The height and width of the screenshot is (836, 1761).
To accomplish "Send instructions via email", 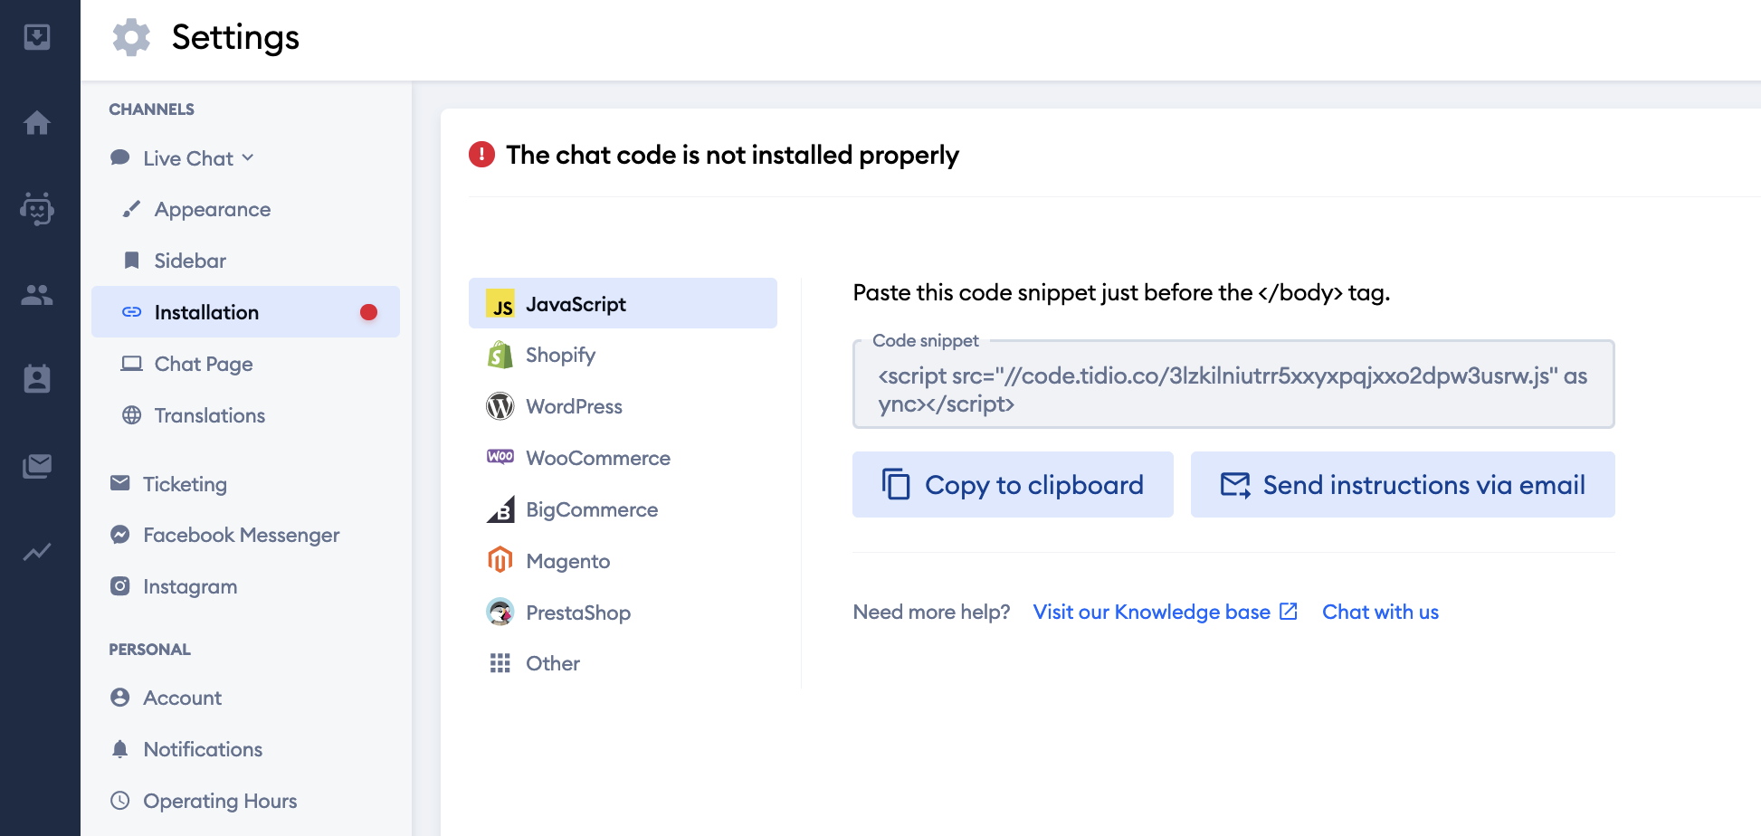I will point(1403,485).
